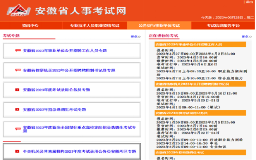
Task: Click red icon beside 2023年度考试录用公务员专题
Action: [x=17, y=90]
